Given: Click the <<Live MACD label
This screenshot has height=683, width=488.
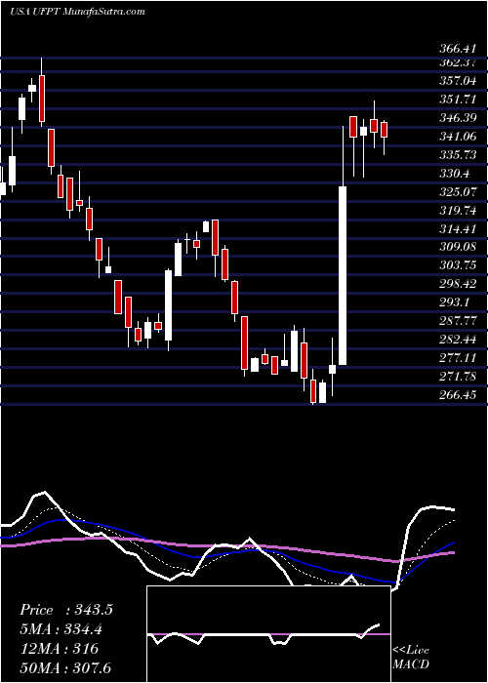Looking at the screenshot, I should (411, 657).
